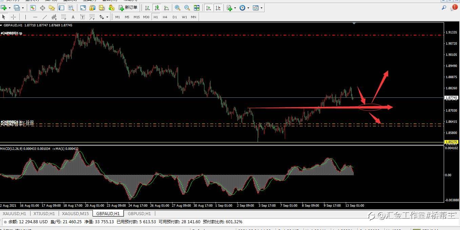Image resolution: width=460 pixels, height=230 pixels.
Task: Open the New Chart dropdown arrow
Action: tap(9, 8)
